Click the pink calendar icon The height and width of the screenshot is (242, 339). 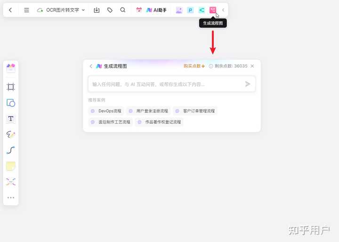139,10
